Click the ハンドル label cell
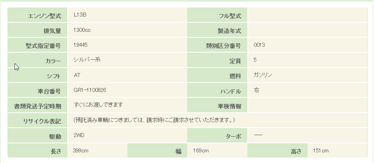374x163 pixels. point(230,92)
